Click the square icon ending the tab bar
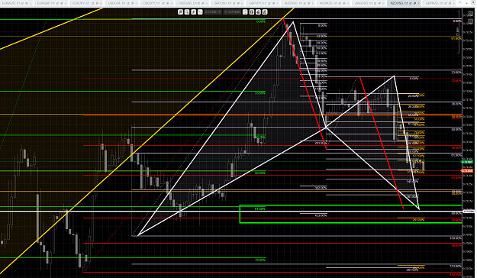 [473, 2]
